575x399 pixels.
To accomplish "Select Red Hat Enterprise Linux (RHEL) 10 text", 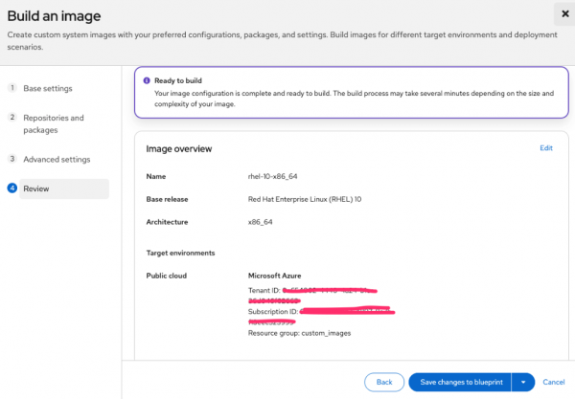I will 305,199.
